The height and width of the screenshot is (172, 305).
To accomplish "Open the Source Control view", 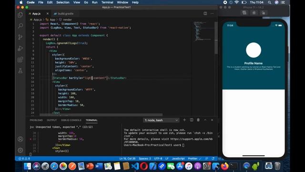I will tap(20, 37).
